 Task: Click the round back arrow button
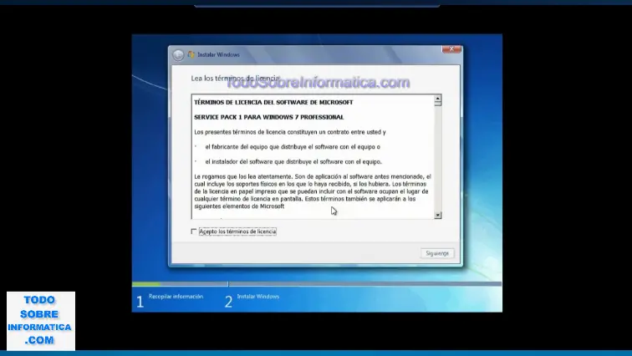coord(178,55)
